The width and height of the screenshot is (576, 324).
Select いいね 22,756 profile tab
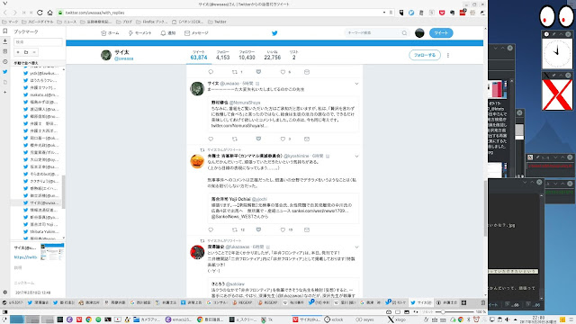click(272, 55)
